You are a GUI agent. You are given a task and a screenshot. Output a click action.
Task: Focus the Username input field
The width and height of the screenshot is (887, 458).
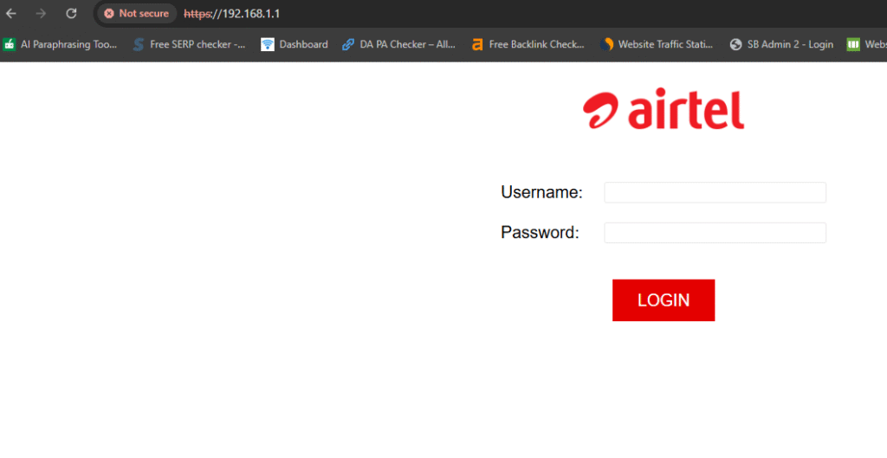[715, 192]
